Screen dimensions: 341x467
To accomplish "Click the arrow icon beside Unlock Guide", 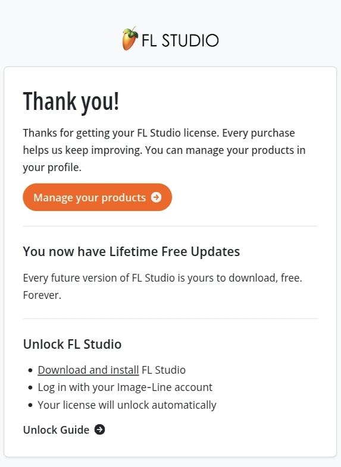I will (x=99, y=430).
